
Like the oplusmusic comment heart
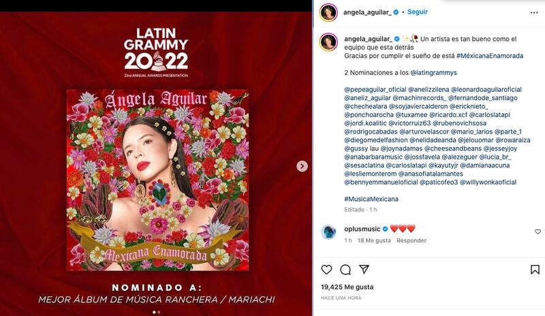[538, 232]
